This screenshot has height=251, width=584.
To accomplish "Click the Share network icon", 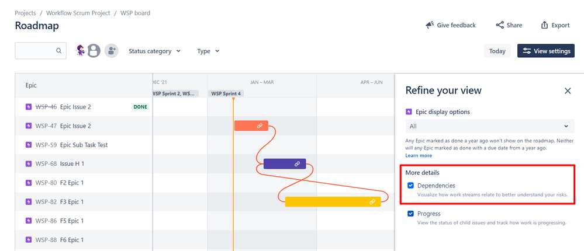I will (x=499, y=25).
